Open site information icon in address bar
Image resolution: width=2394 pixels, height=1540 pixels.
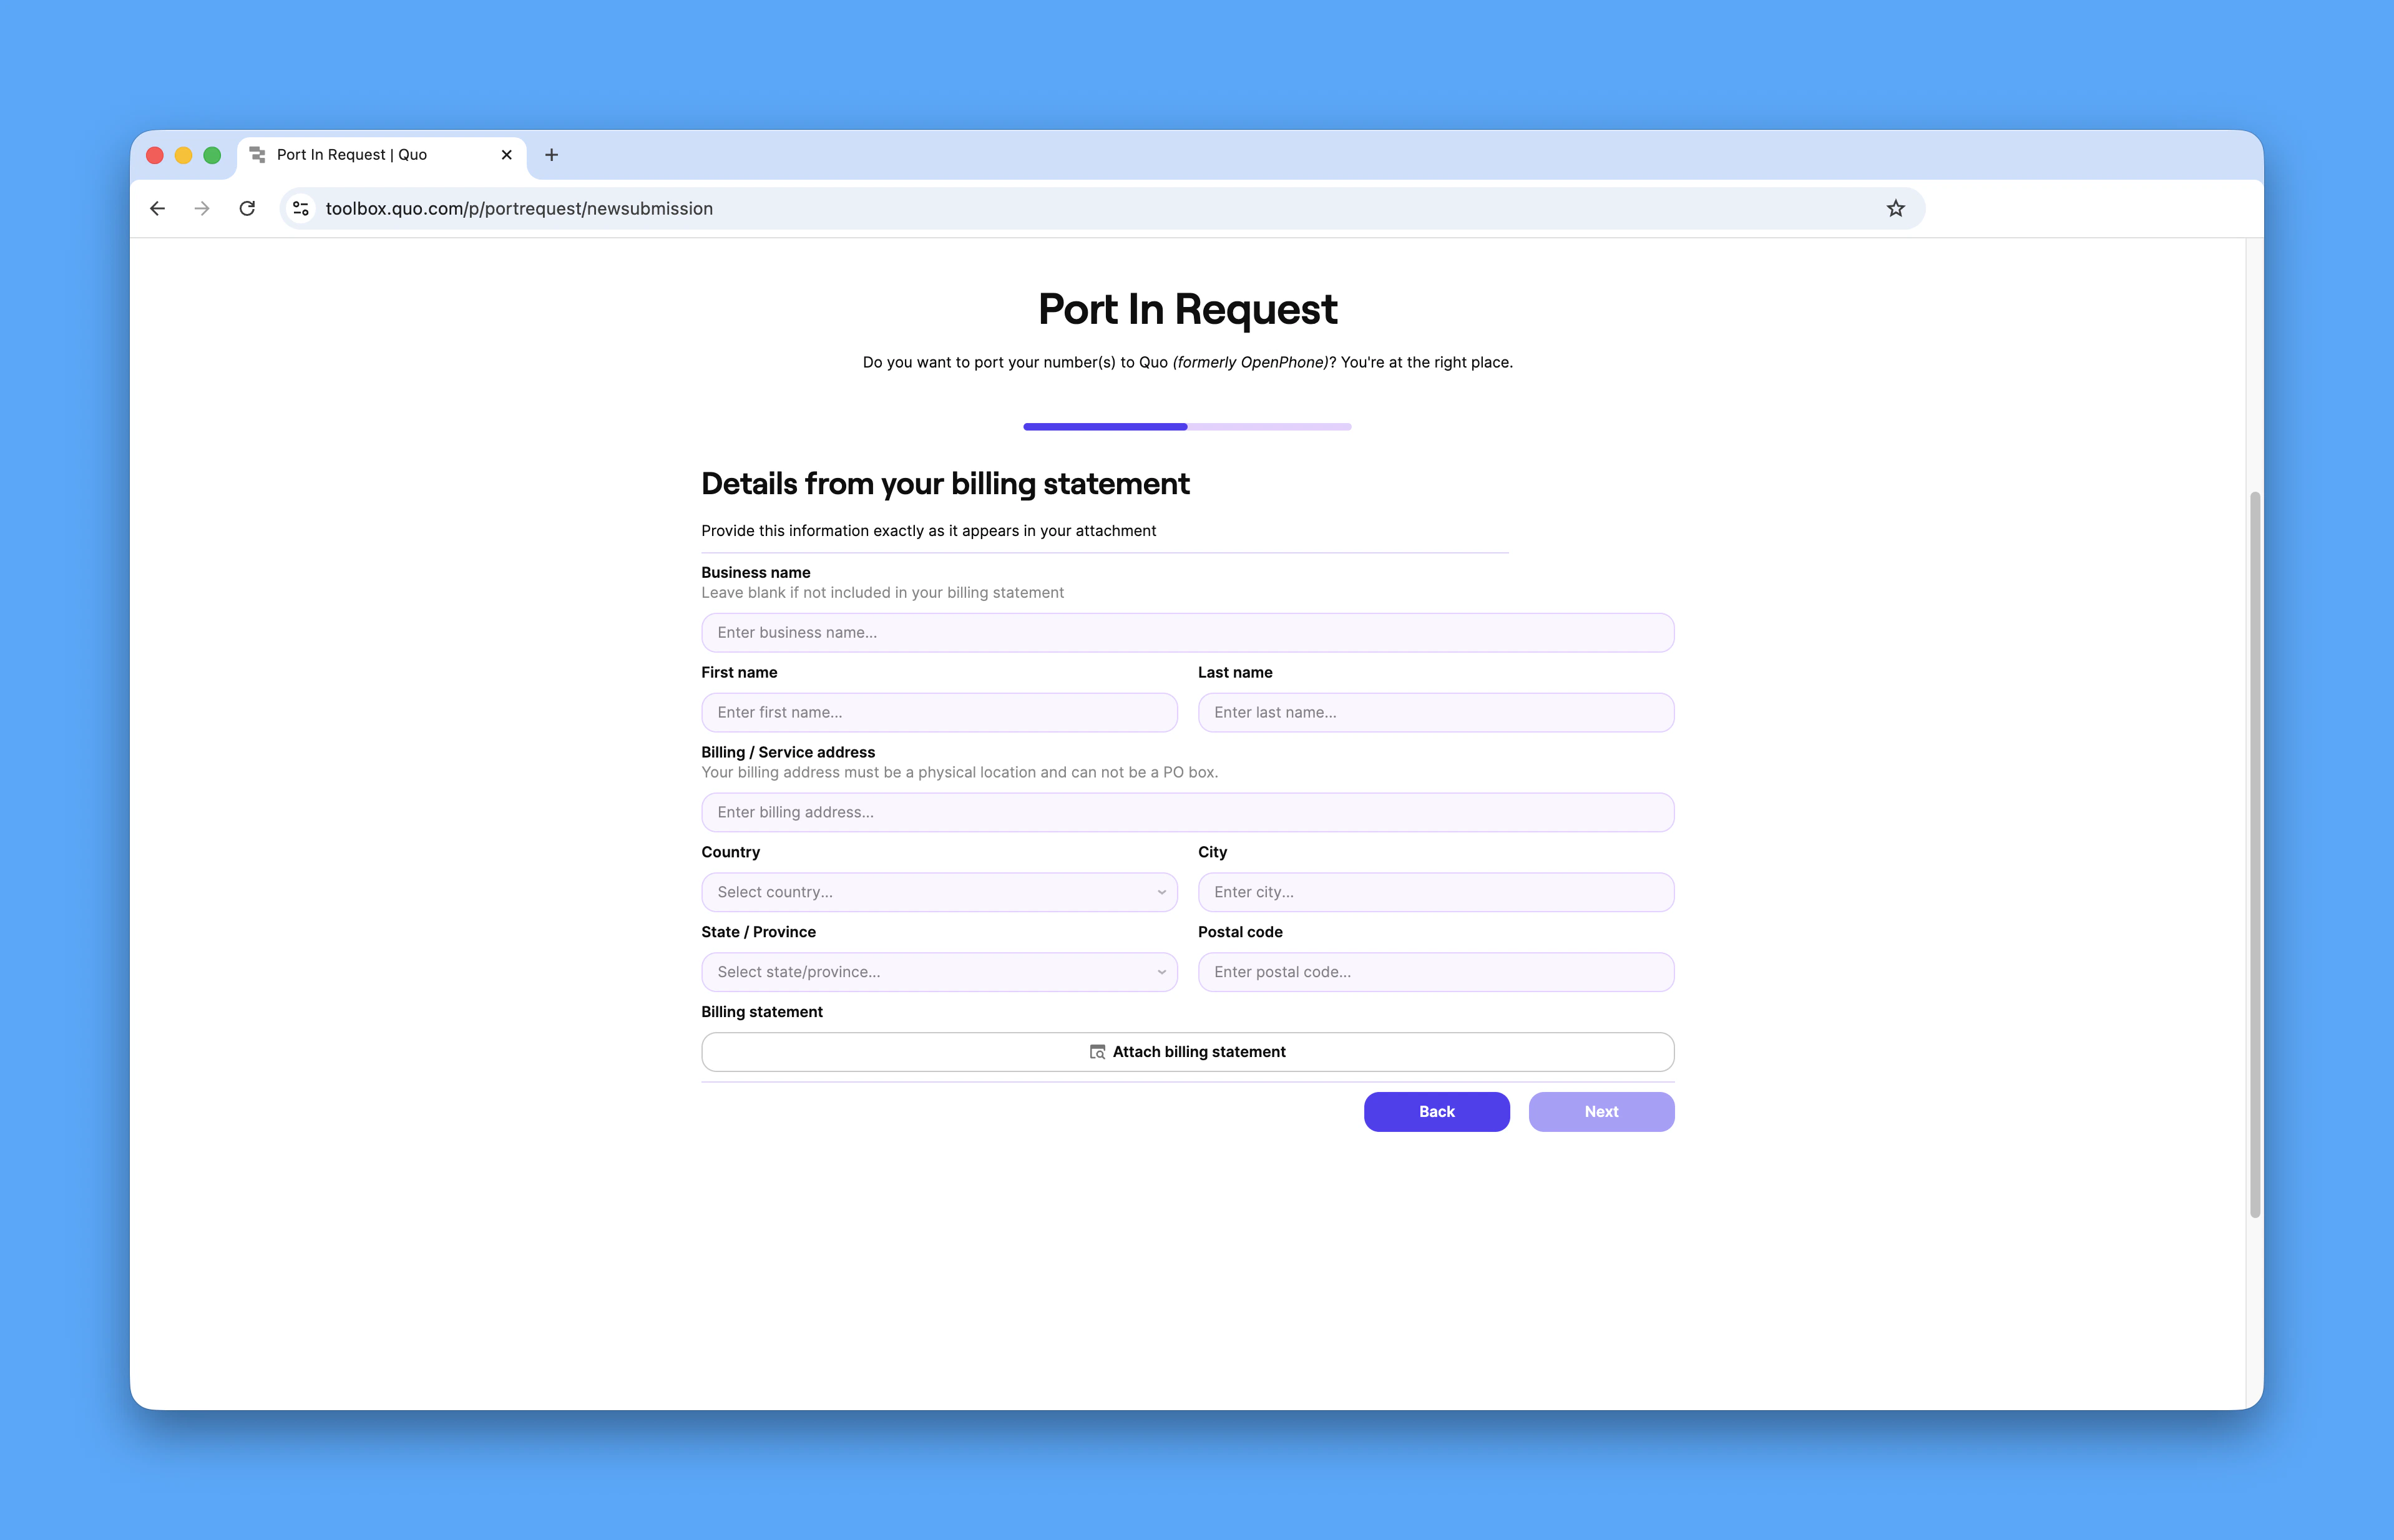300,208
